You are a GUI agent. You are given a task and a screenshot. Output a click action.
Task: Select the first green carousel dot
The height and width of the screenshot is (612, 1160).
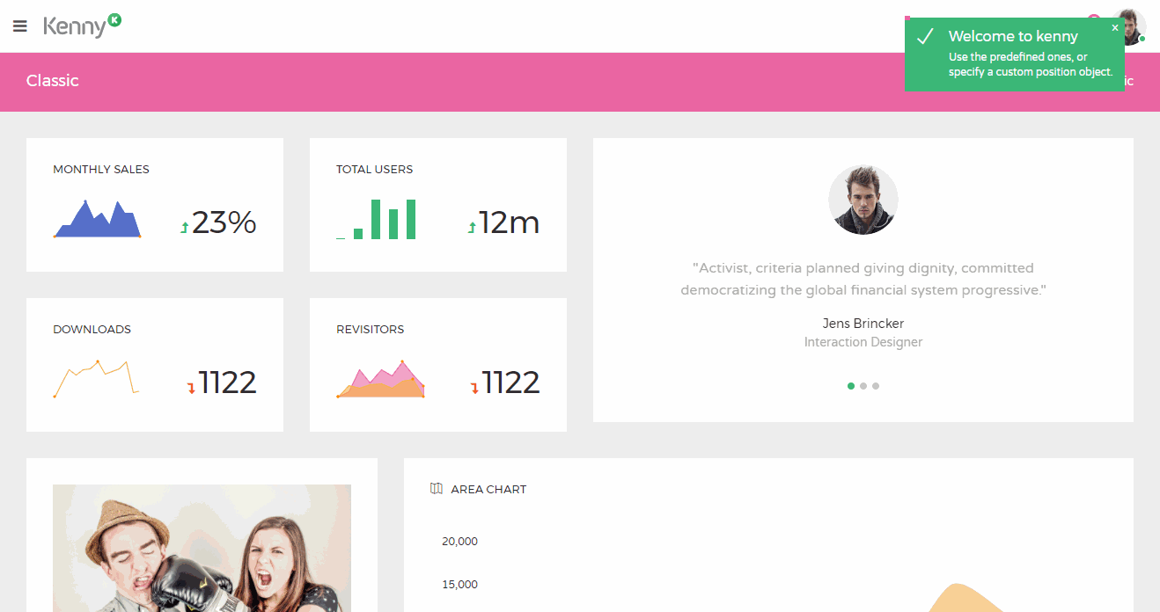851,385
